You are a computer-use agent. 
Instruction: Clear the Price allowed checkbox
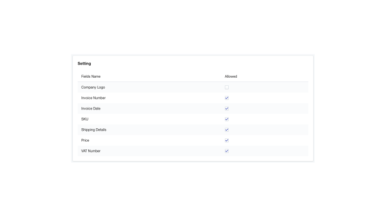[226, 140]
